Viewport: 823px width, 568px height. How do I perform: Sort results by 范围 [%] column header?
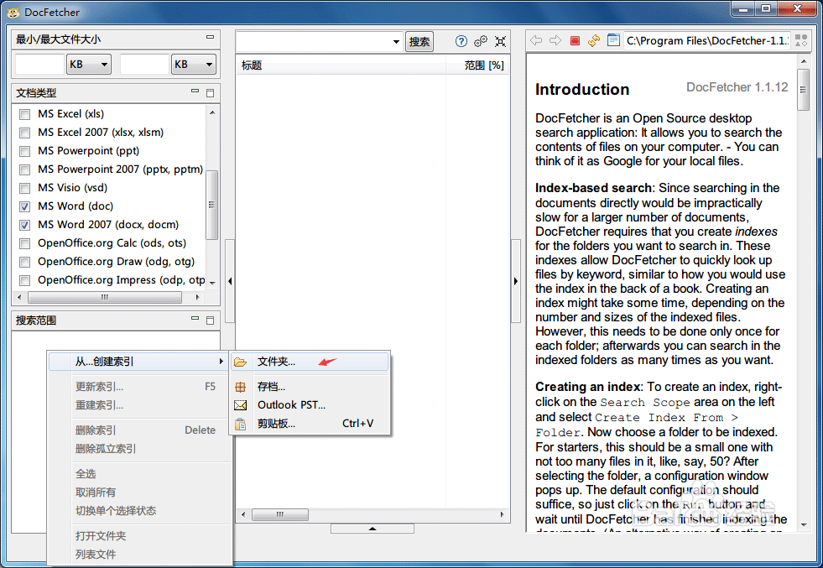tap(477, 65)
